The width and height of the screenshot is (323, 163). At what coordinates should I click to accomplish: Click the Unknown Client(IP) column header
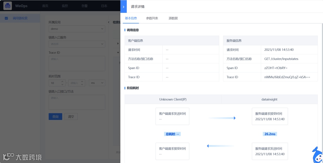[x=173, y=99]
